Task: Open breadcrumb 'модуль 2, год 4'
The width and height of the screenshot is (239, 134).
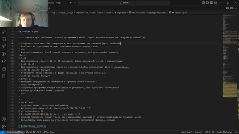Action: coord(66,13)
